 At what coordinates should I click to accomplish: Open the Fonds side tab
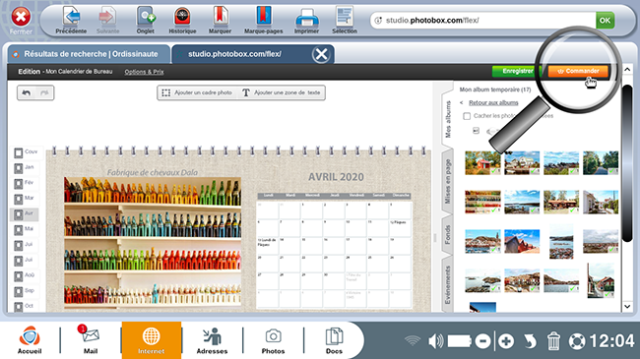(448, 234)
